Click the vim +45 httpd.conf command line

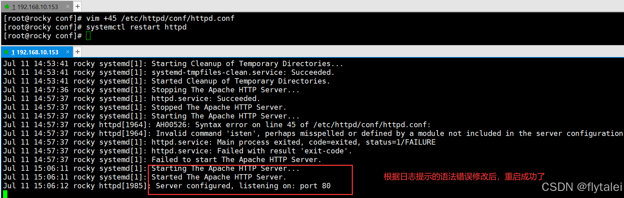(119, 18)
